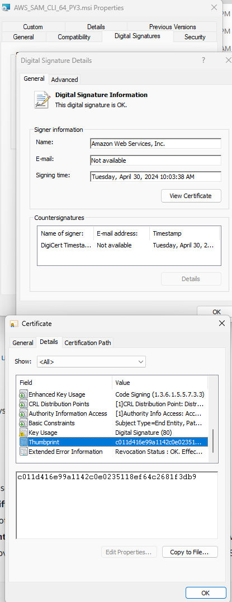The width and height of the screenshot is (232, 602).
Task: Switch to the Advanced tab
Action: pyautogui.click(x=64, y=80)
